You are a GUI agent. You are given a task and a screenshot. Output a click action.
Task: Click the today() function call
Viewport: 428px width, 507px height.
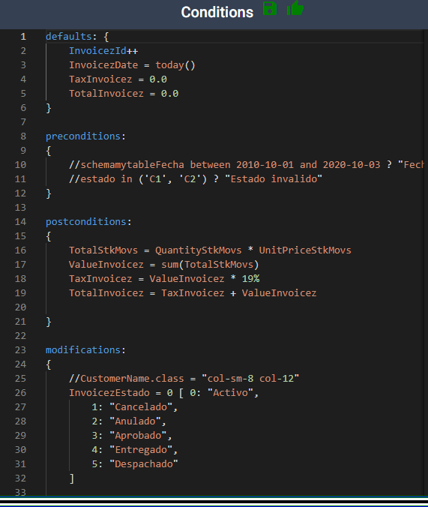click(x=175, y=65)
